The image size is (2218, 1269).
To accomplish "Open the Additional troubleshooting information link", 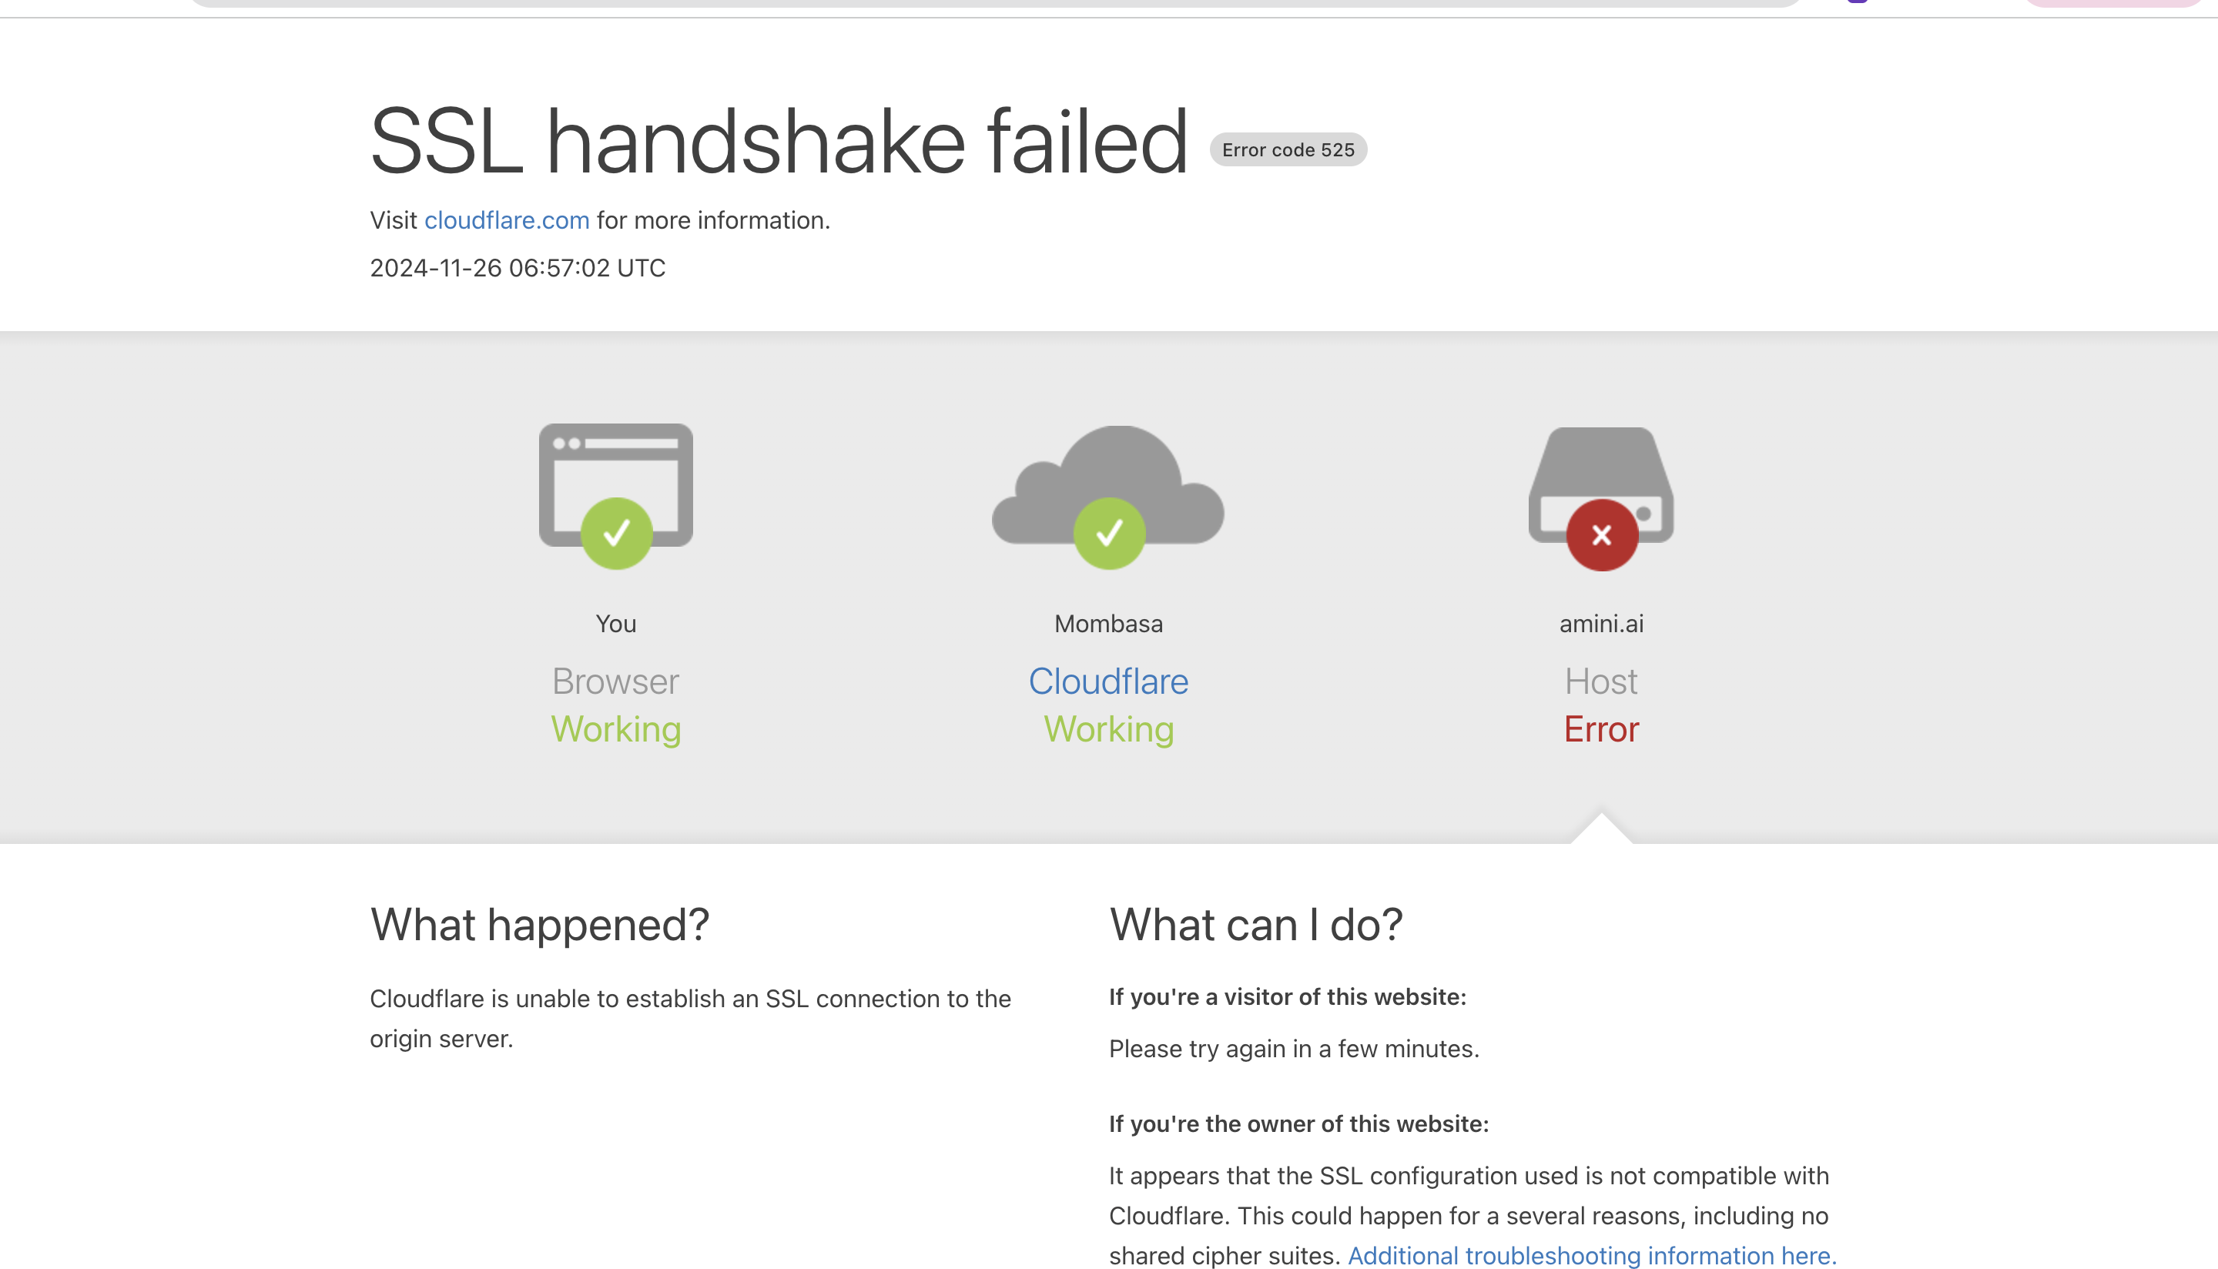I will pyautogui.click(x=1591, y=1255).
